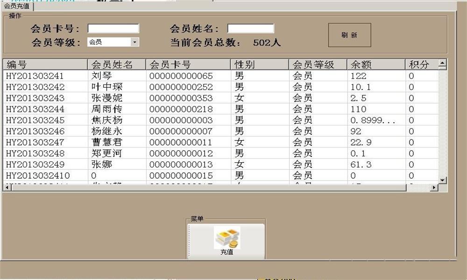Screen dimensions: 467x280
Task: Click the horizontal scroll left arrow
Action: pos(7,188)
